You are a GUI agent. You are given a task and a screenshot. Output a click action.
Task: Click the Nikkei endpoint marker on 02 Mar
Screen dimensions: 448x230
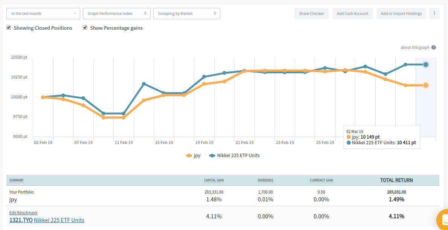[x=426, y=65]
